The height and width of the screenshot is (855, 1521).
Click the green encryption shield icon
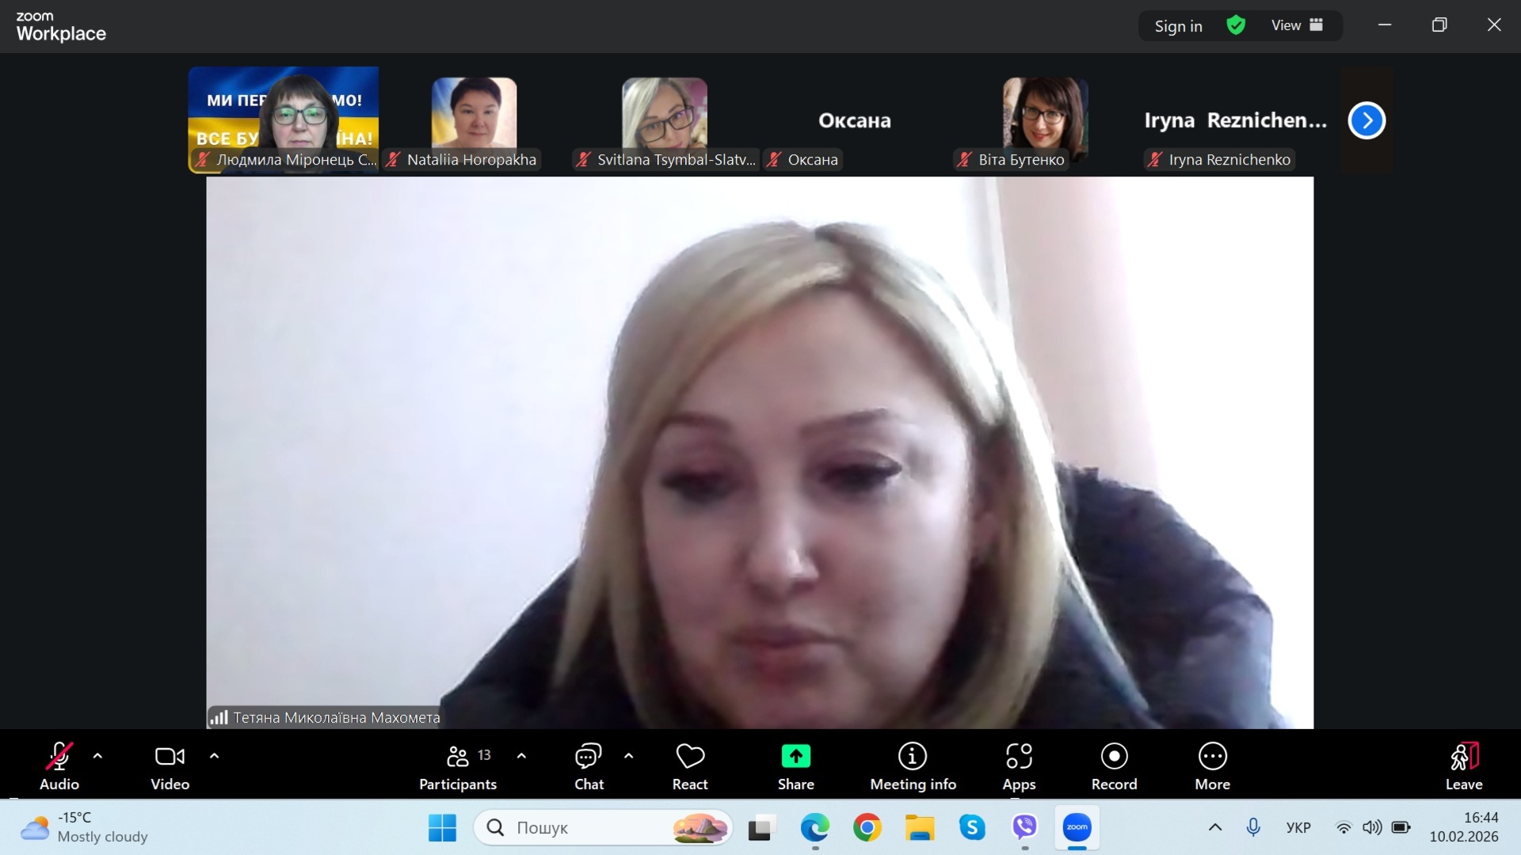click(1236, 25)
